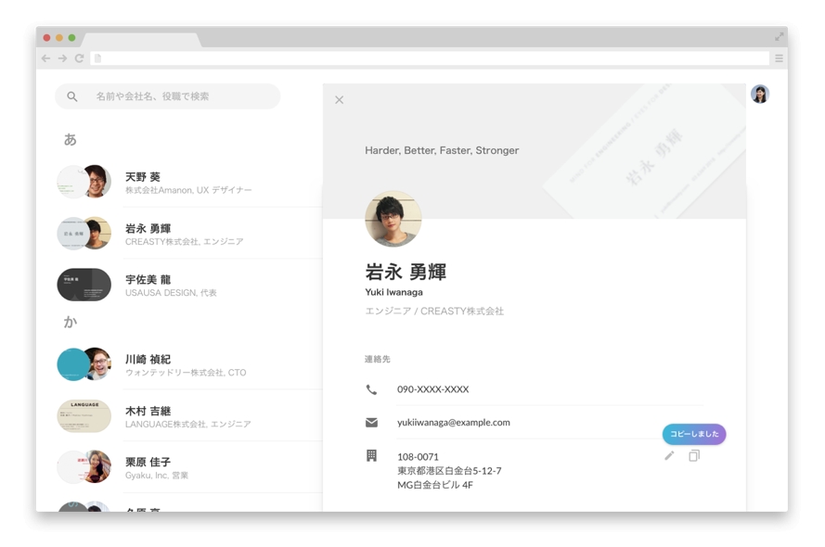825x547 pixels.
Task: Click the コピーしました notification badge
Action: pyautogui.click(x=695, y=434)
